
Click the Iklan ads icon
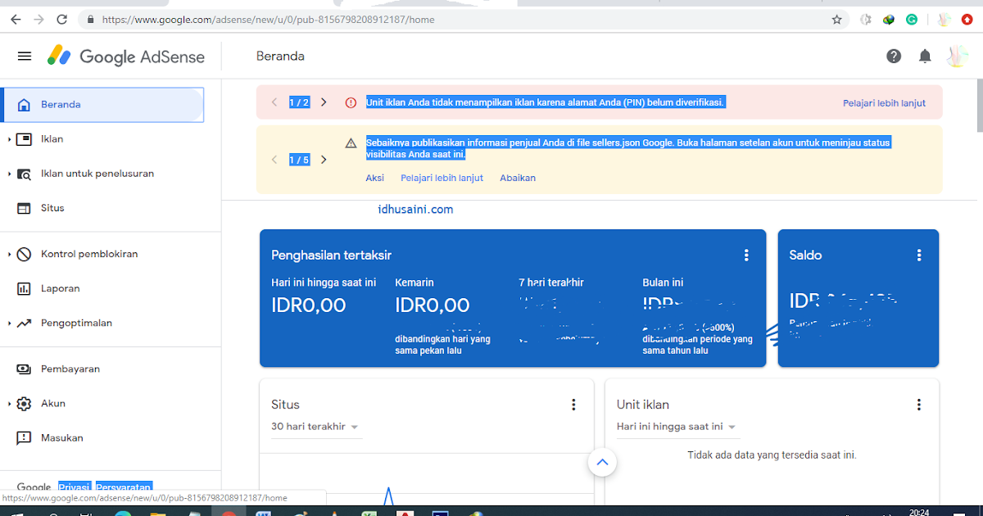[x=25, y=139]
